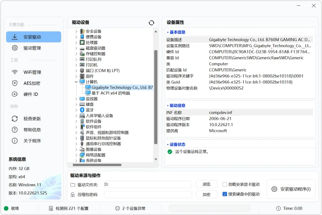Click the scroll-down arrow of device tree
This screenshot has height=215, width=322.
pos(156,159)
